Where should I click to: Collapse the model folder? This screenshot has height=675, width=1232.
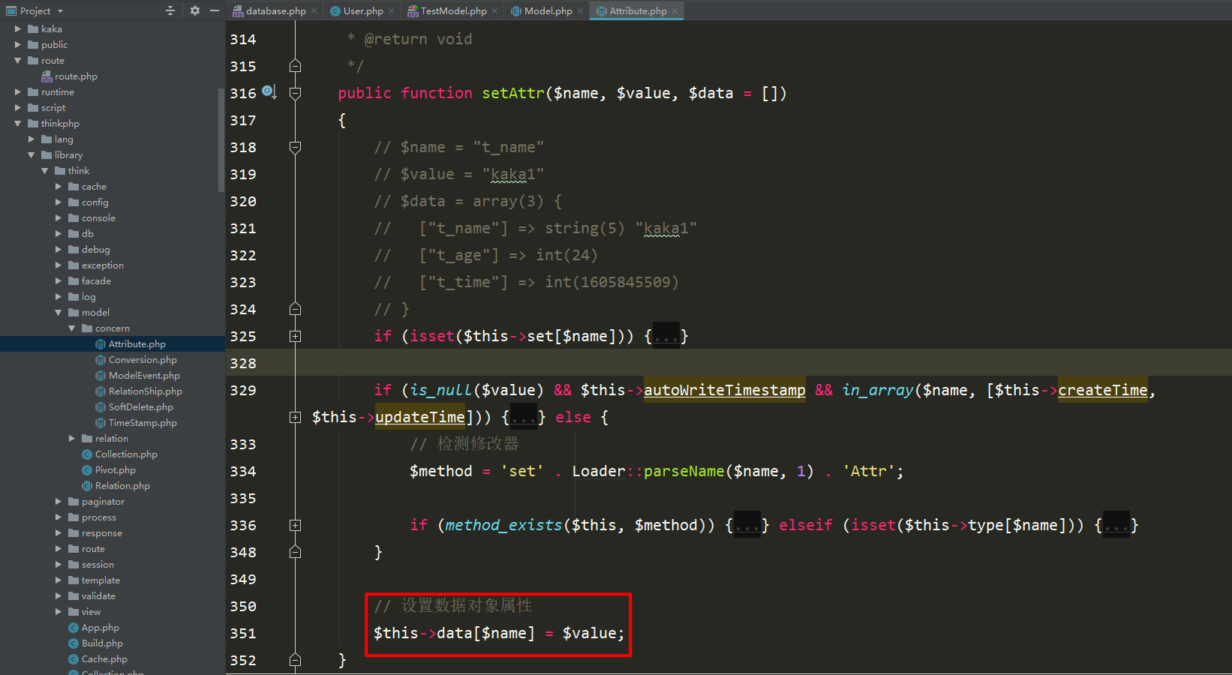pos(59,312)
